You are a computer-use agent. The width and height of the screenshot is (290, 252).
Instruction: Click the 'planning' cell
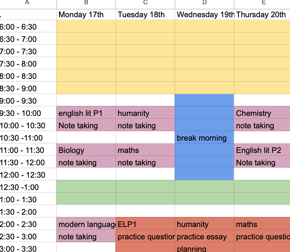(204, 249)
